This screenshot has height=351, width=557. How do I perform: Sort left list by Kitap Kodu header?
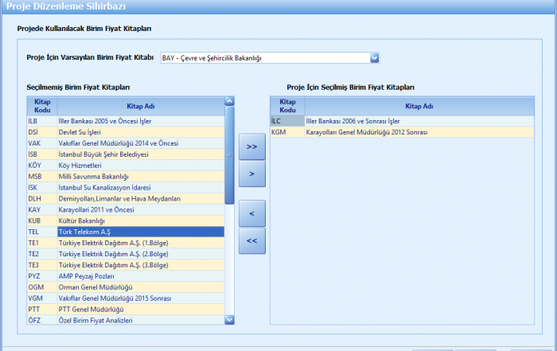41,106
